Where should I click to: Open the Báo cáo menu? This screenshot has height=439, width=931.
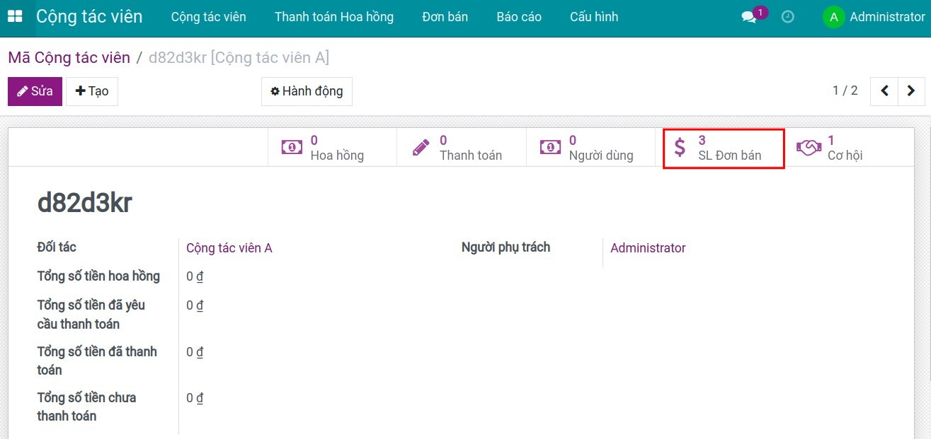519,16
